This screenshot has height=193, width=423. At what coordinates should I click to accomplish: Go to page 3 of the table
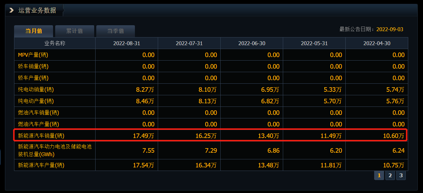pos(401,175)
